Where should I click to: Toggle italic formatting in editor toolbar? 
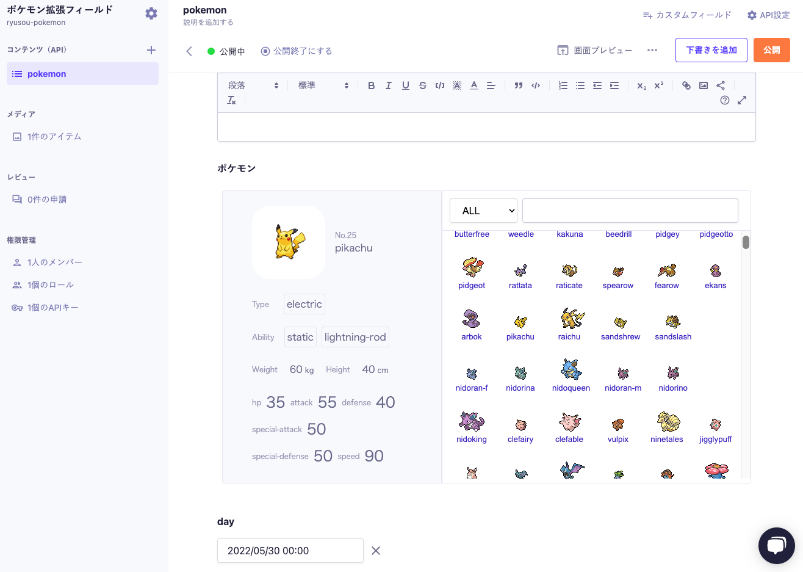click(x=388, y=85)
